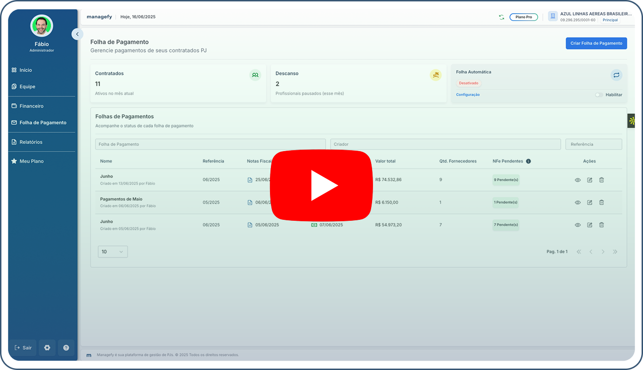Focus the Criador filter input field
Viewport: 643px width, 370px height.
tap(445, 144)
